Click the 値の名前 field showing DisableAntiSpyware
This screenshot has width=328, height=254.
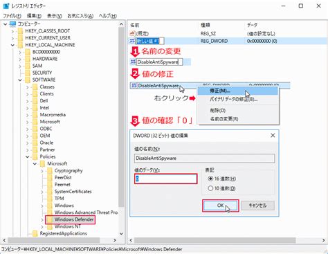pyautogui.click(x=204, y=158)
